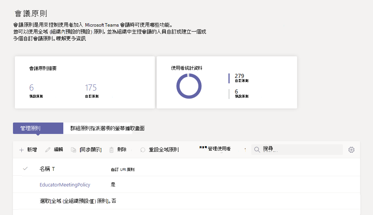
Task: Click the 會議原則 page heading
Action: [x=31, y=13]
